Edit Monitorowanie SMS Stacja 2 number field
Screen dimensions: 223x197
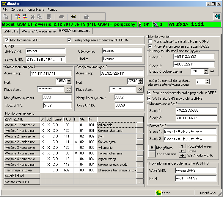tap(197, 118)
